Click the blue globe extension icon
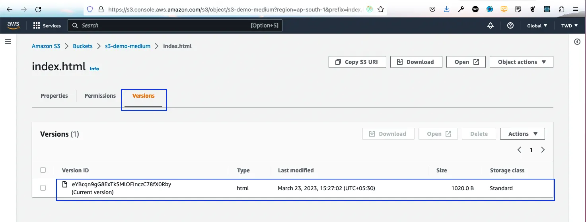Viewport: 586px width, 222px height. tap(490, 9)
